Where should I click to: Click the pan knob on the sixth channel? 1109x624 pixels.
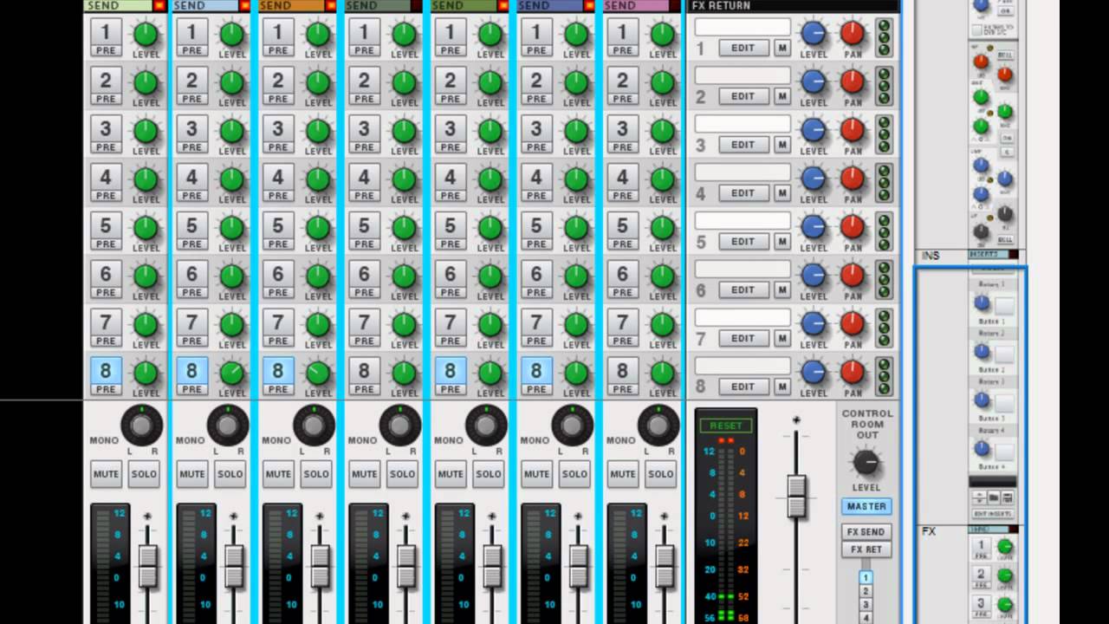click(572, 426)
